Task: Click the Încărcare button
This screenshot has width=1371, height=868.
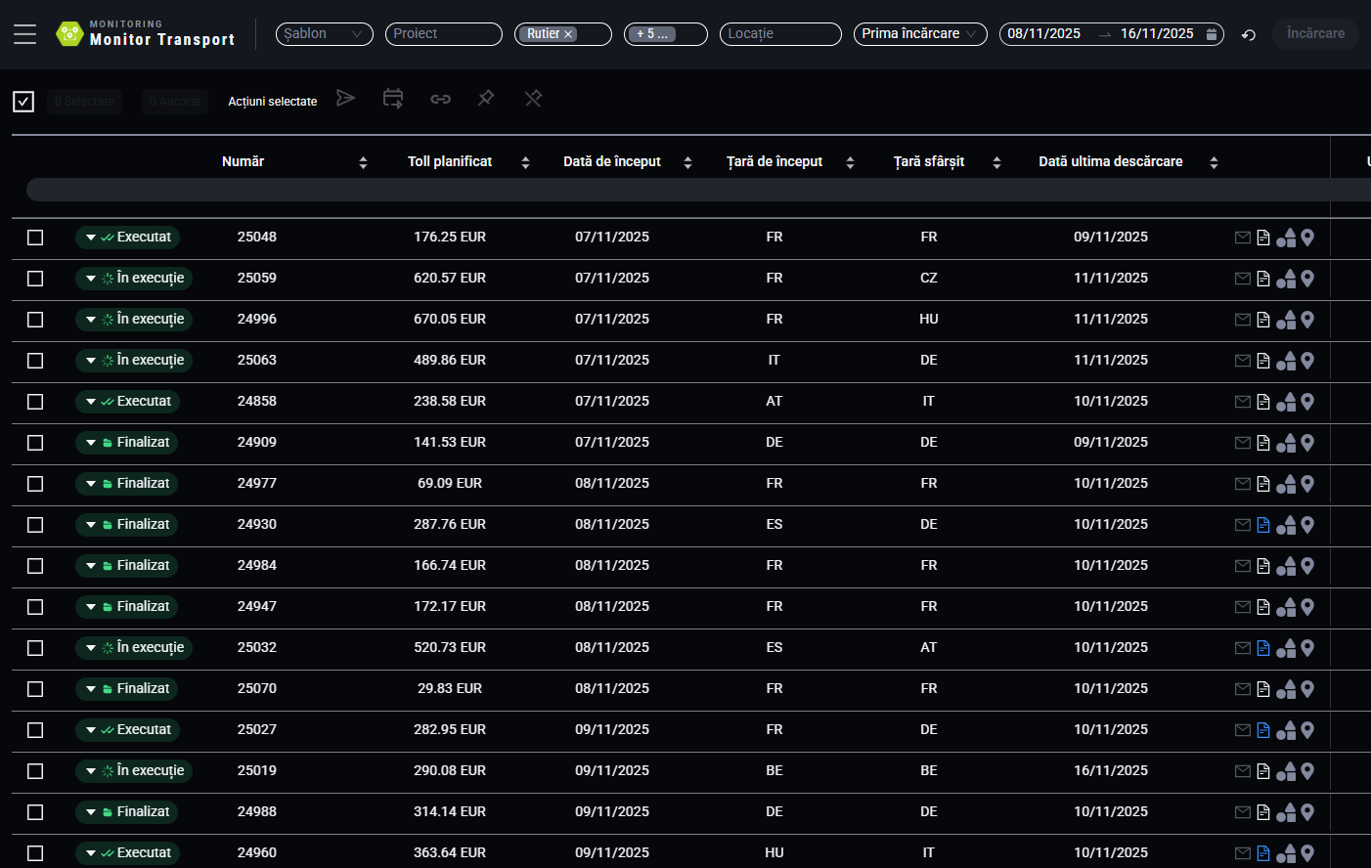Action: pos(1314,33)
